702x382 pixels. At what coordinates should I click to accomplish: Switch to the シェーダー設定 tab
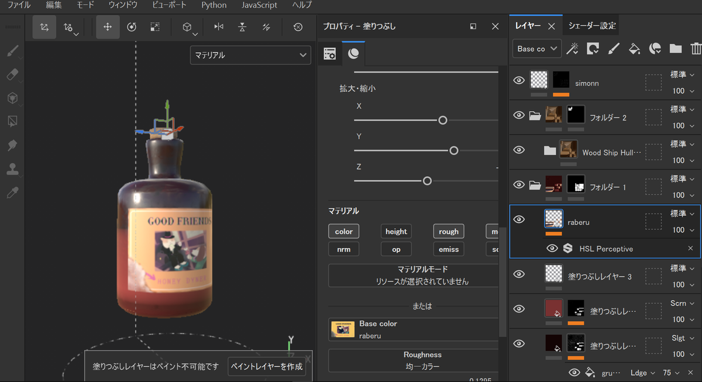click(x=592, y=26)
